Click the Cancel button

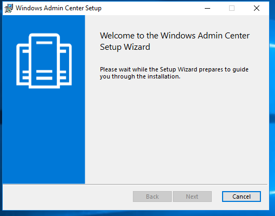[x=242, y=197]
